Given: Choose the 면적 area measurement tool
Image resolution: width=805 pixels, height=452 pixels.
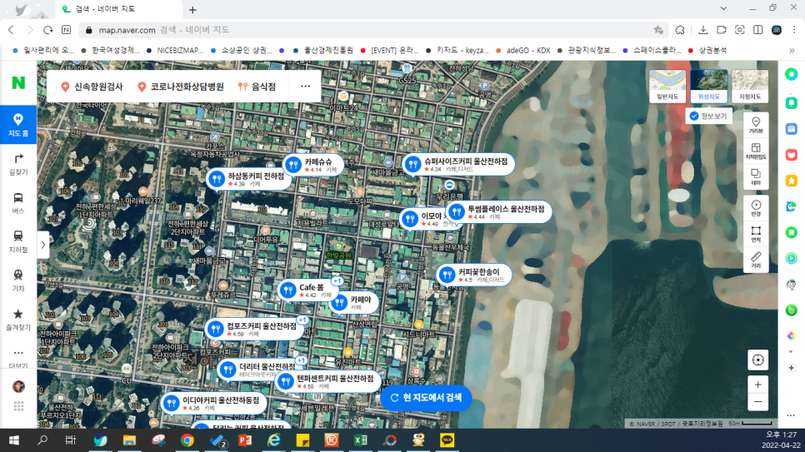Looking at the screenshot, I should click(756, 234).
